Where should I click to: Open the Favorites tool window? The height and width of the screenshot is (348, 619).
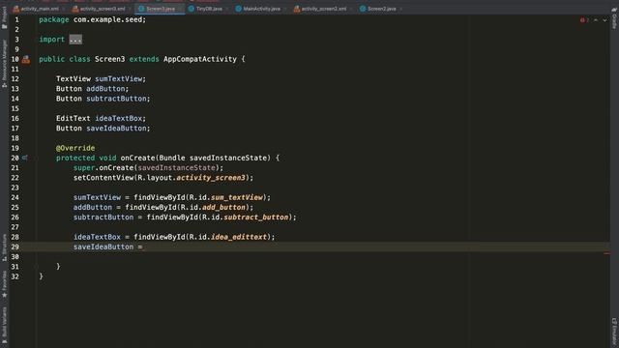click(x=4, y=284)
